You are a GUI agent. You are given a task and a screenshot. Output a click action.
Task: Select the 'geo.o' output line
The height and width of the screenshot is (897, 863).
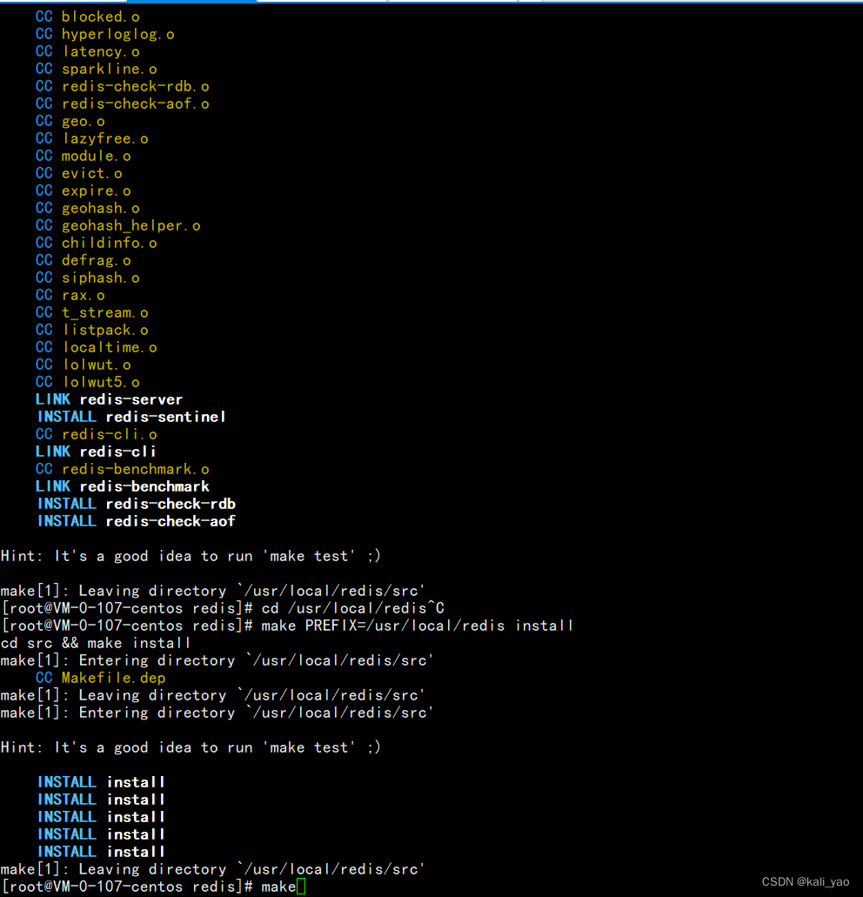(x=70, y=121)
